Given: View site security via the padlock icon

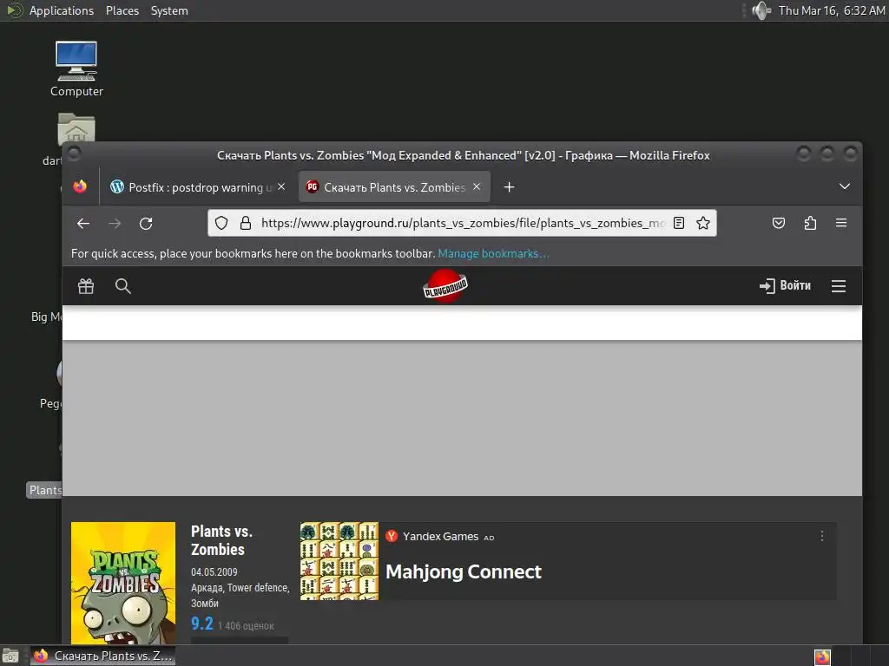Looking at the screenshot, I should pos(246,223).
